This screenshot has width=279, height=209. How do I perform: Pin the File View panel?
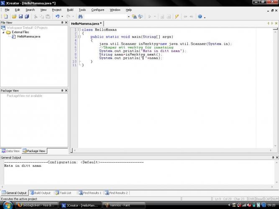[62, 23]
